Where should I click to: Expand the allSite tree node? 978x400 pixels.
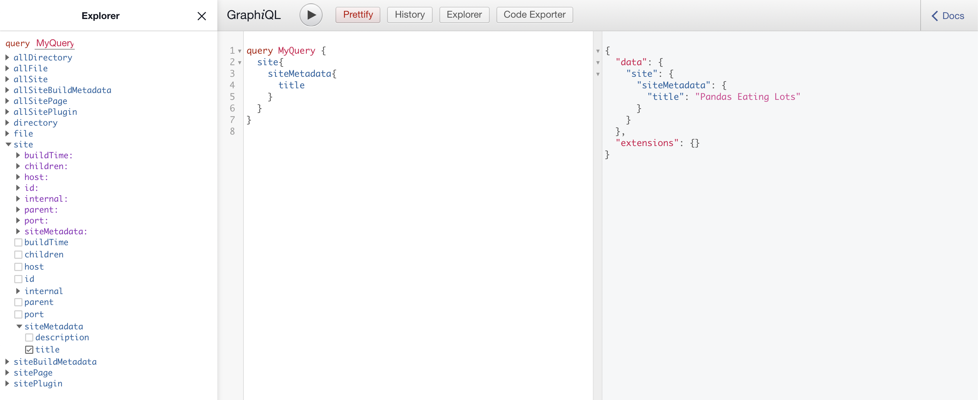pos(7,79)
